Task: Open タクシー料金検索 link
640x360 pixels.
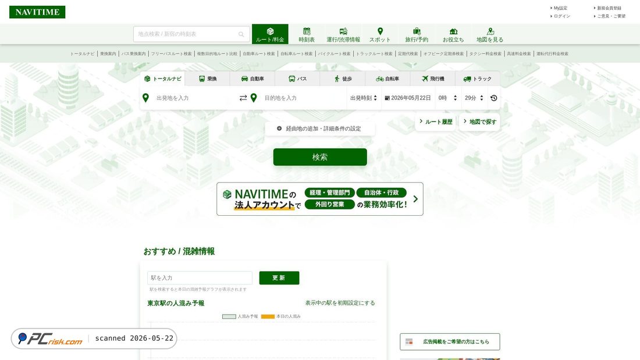Action: (485, 54)
